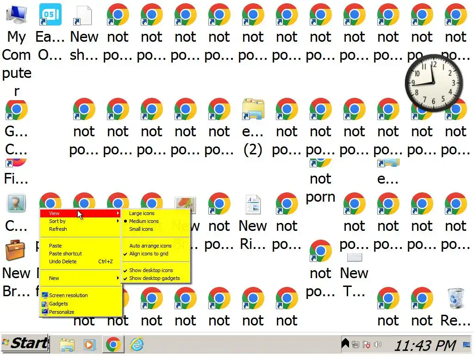Screen dimensions: 474x356
Task: Open Google Chrome from the taskbar
Action: (113, 344)
